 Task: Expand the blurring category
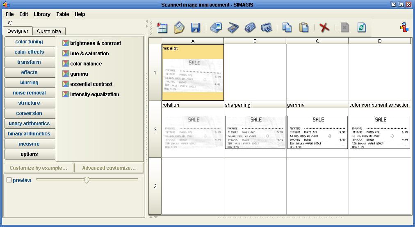pos(29,83)
